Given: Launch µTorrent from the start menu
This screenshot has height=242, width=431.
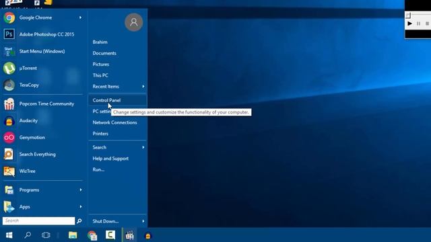Looking at the screenshot, I should [x=42, y=68].
